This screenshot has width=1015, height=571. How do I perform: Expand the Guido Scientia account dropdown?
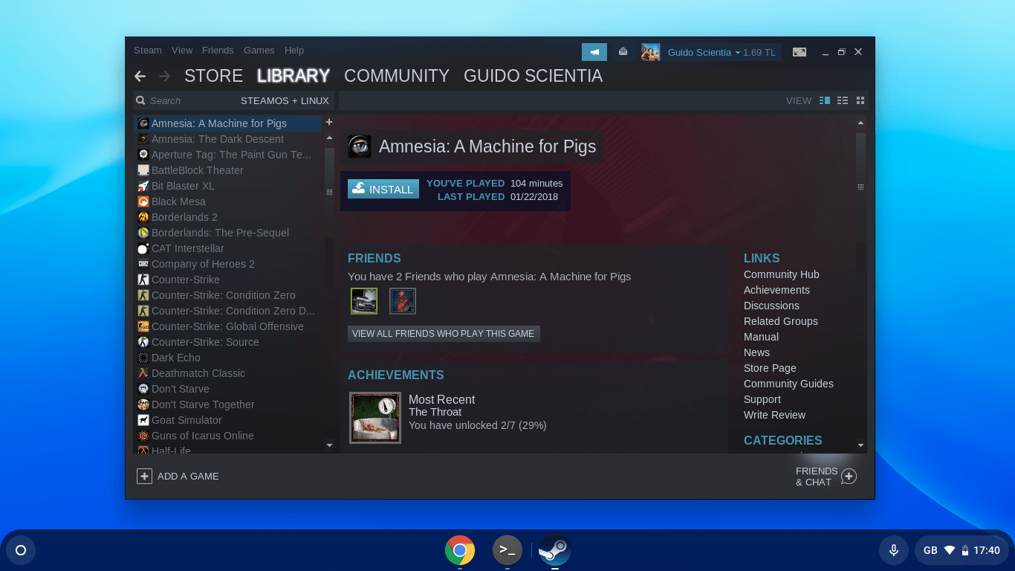point(704,52)
